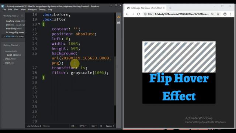
Task: Open Extension Manager brick icon in Brackets
Action: [x=119, y=23]
